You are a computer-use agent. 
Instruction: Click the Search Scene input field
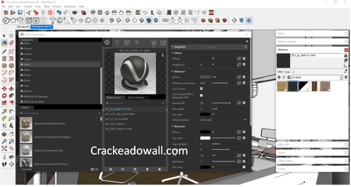click(x=135, y=103)
